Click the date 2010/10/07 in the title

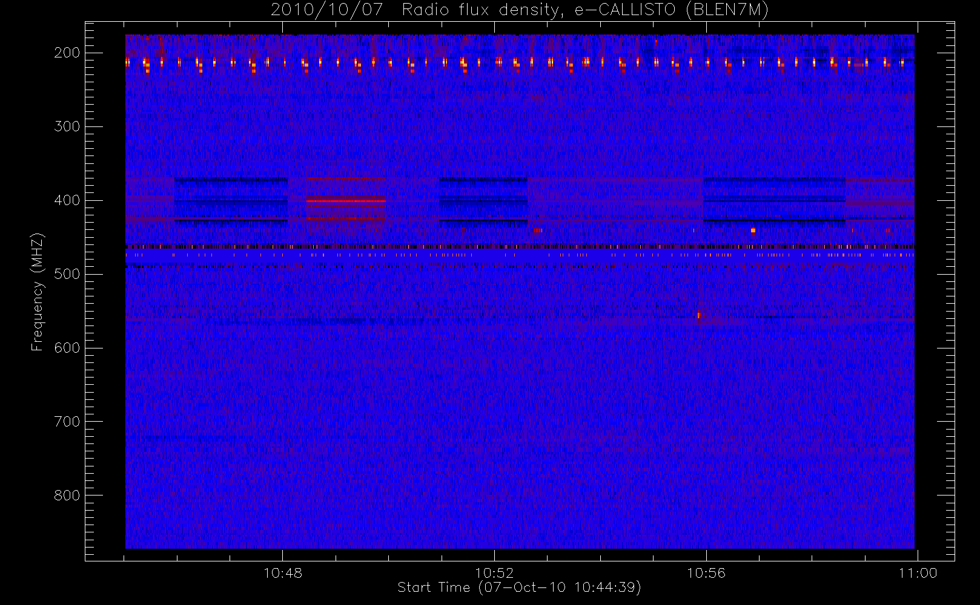coord(327,10)
